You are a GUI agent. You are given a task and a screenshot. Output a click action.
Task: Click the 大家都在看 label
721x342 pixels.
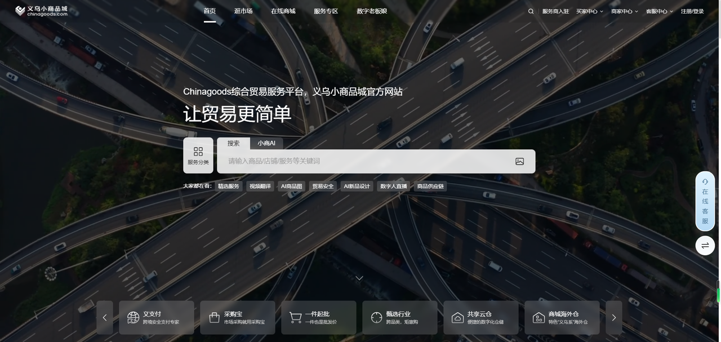click(x=197, y=186)
